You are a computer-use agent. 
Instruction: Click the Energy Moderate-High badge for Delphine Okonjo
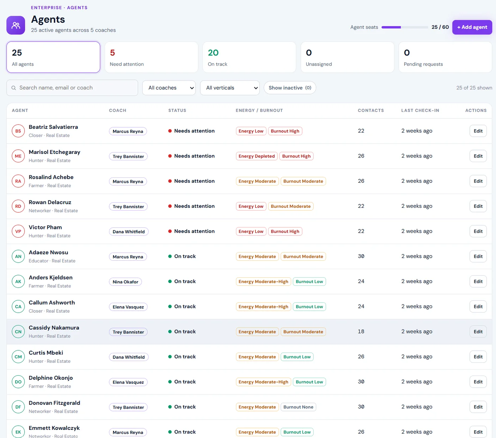263,382
